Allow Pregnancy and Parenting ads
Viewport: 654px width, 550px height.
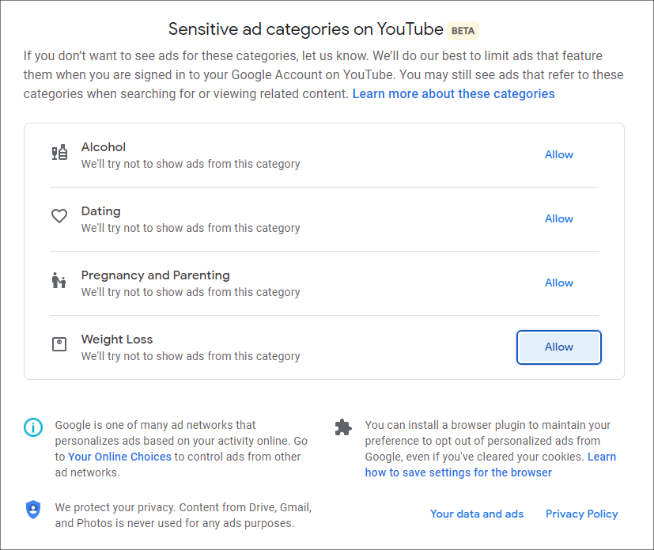tap(559, 283)
